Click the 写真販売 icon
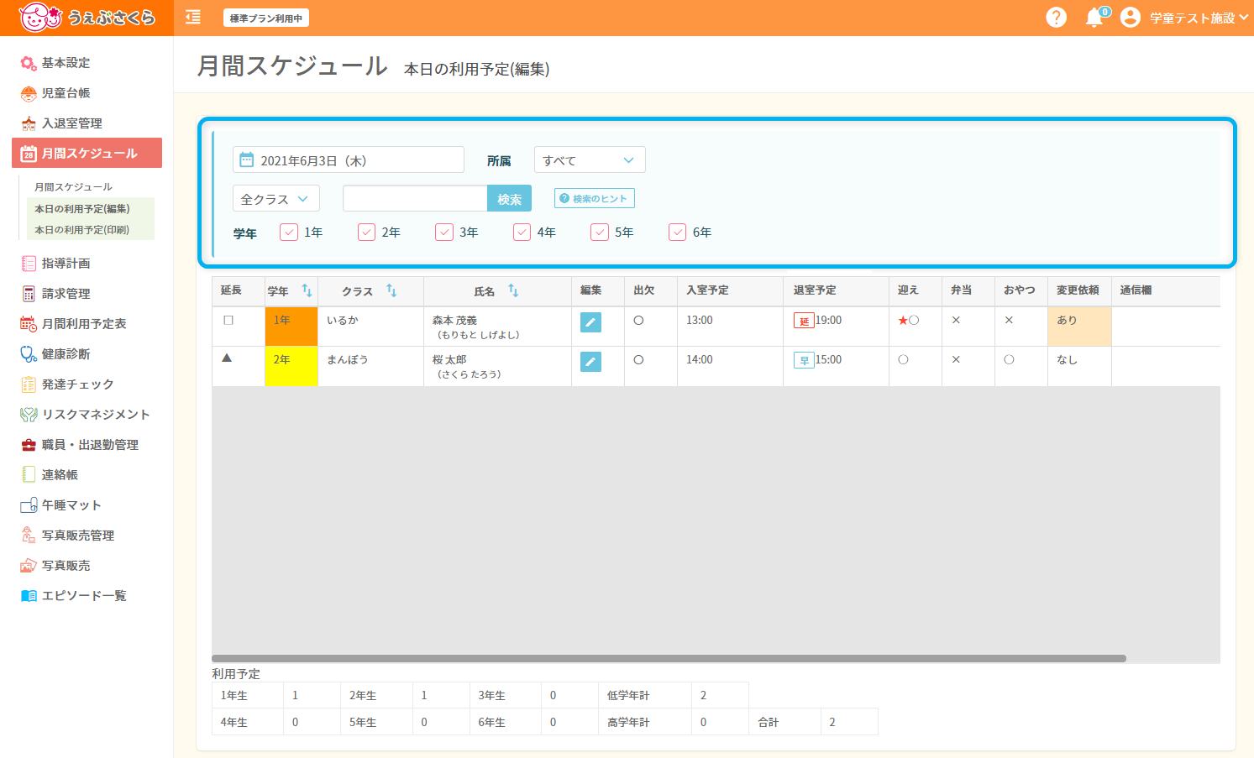The image size is (1254, 758). (x=29, y=566)
